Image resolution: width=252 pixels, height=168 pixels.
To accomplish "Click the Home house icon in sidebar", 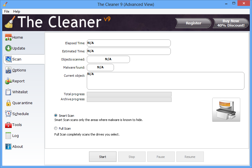I will [x=8, y=37].
